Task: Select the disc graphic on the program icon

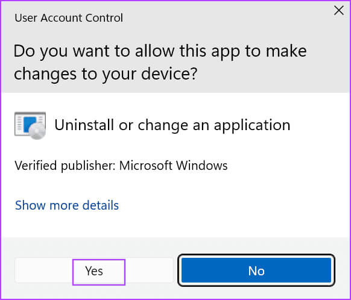Action: (37, 131)
